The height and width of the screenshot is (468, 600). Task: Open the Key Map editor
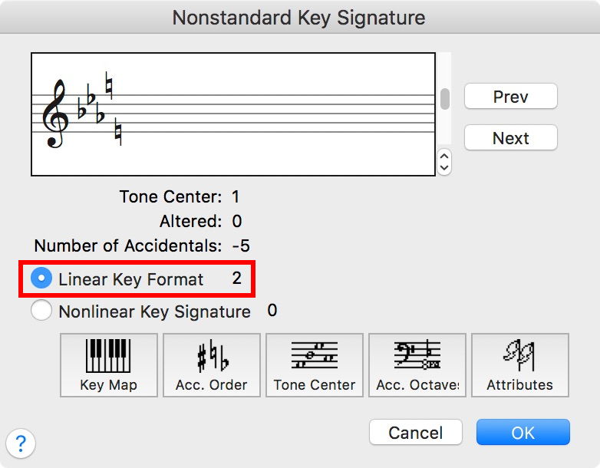[108, 364]
